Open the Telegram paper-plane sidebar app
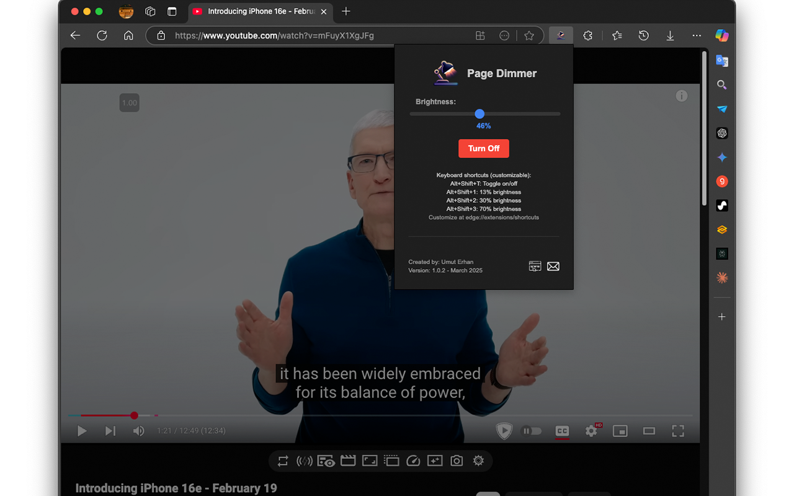The image size is (794, 496). [722, 109]
